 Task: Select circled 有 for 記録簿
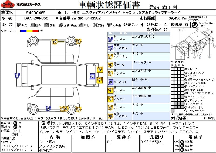15,127
